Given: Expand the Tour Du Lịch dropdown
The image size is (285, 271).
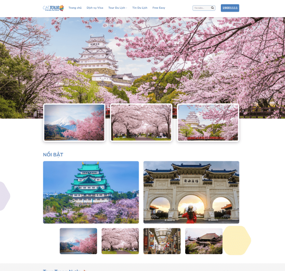Looking at the screenshot, I should (x=117, y=8).
